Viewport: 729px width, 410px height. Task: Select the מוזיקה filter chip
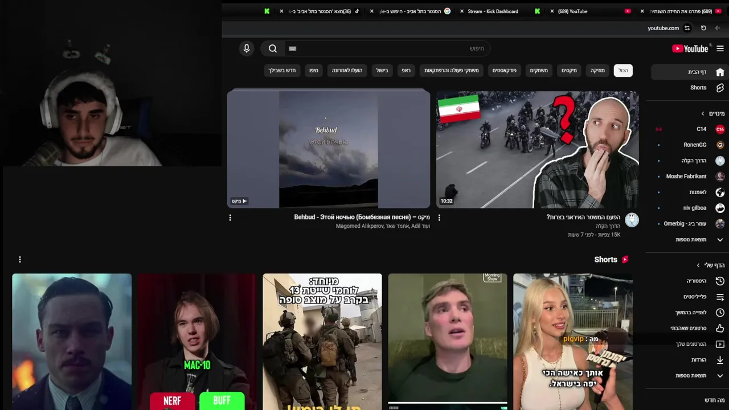point(597,71)
